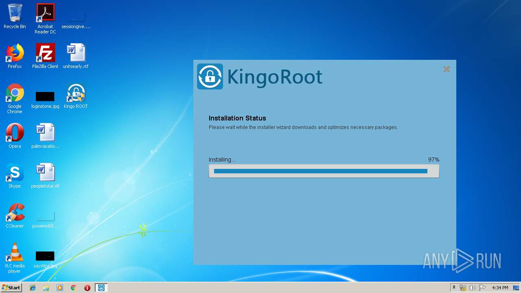Screen dimensions: 521x293
Task: Click the Show desktop button
Action: pos(517,288)
